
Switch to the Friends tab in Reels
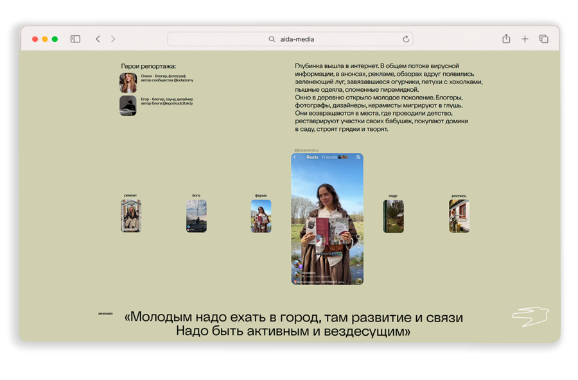point(329,157)
